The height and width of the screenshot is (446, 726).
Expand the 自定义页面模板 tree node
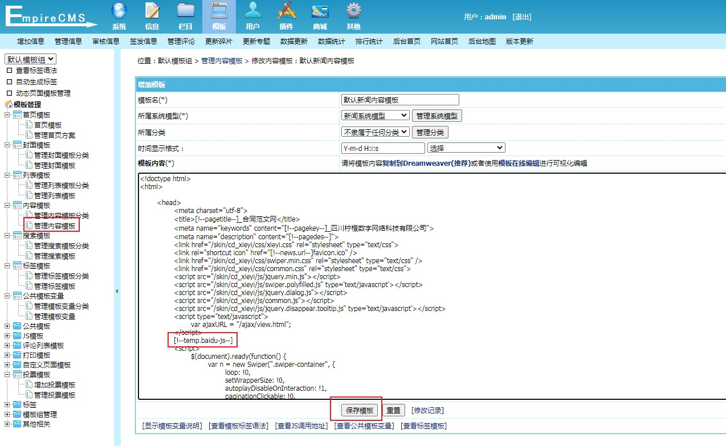tap(7, 365)
